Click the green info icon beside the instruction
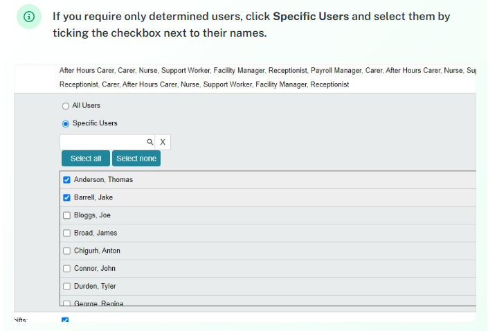 pyautogui.click(x=29, y=17)
